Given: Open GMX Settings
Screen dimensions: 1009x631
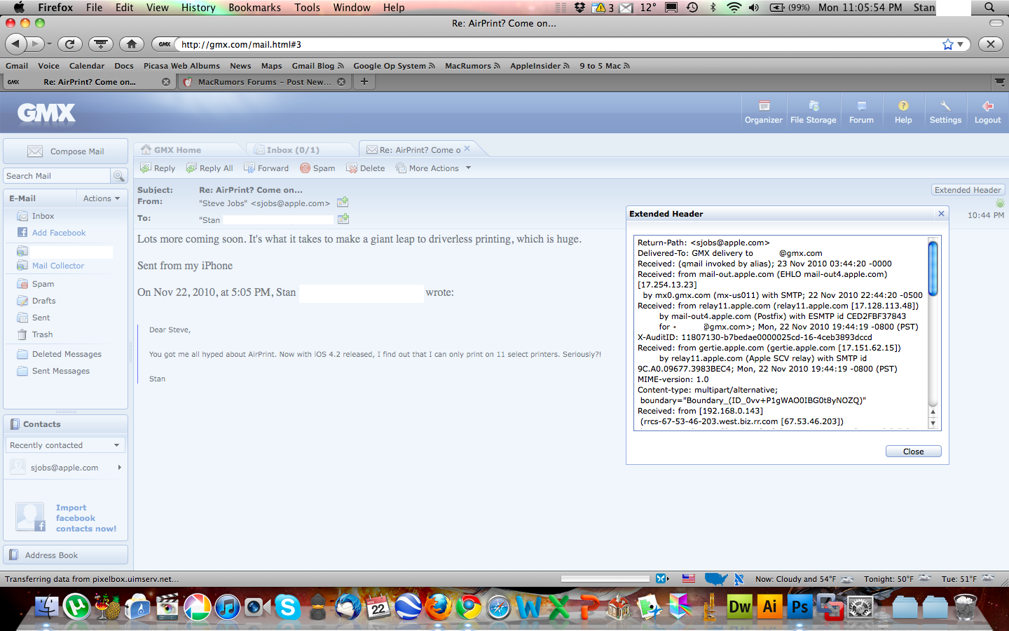Looking at the screenshot, I should [x=945, y=112].
